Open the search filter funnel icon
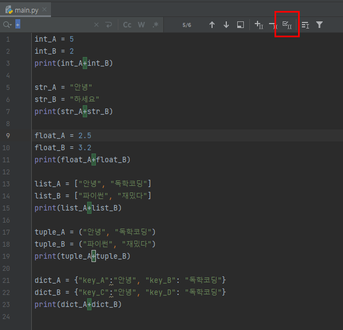Viewport: 343px width, 330px height. coord(319,25)
